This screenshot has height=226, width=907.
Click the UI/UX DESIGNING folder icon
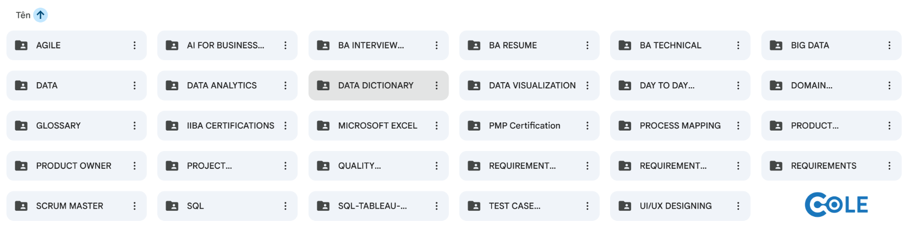pos(625,206)
